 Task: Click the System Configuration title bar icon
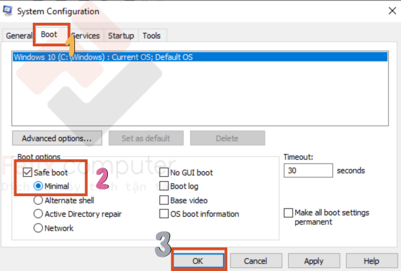coord(7,11)
